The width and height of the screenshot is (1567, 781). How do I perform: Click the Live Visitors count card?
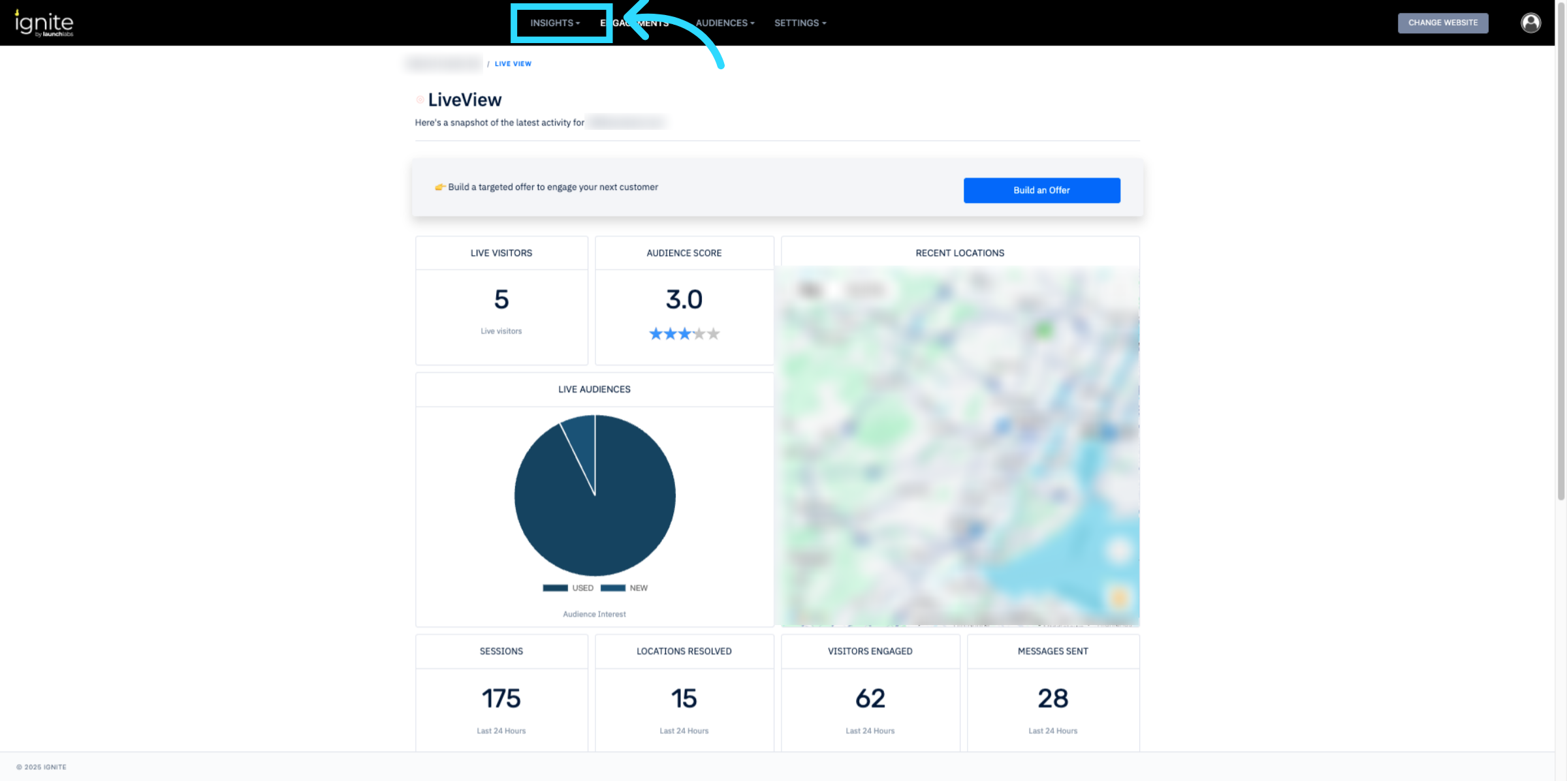click(x=501, y=300)
